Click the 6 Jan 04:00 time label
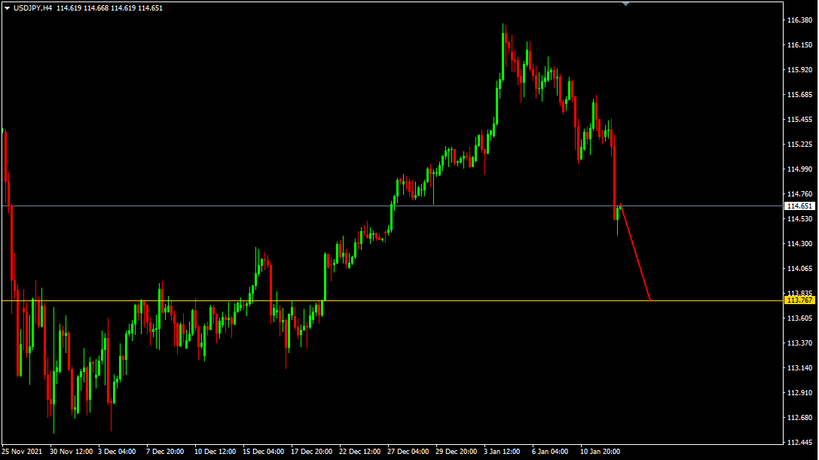The height and width of the screenshot is (460, 819). click(x=550, y=452)
